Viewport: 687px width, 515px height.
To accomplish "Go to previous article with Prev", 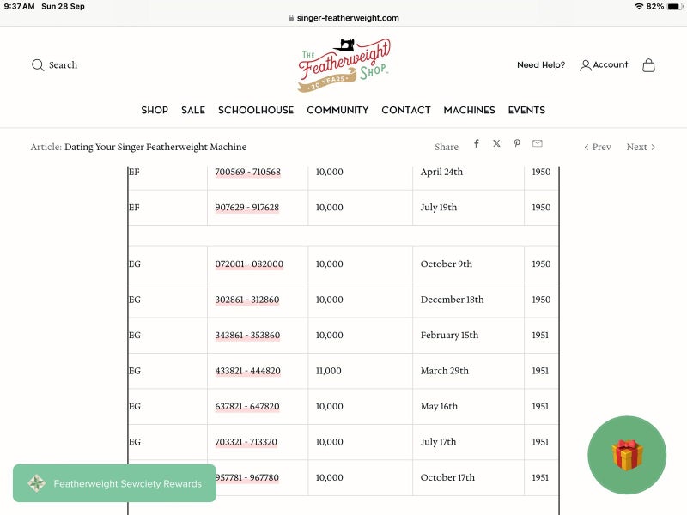I will point(598,147).
